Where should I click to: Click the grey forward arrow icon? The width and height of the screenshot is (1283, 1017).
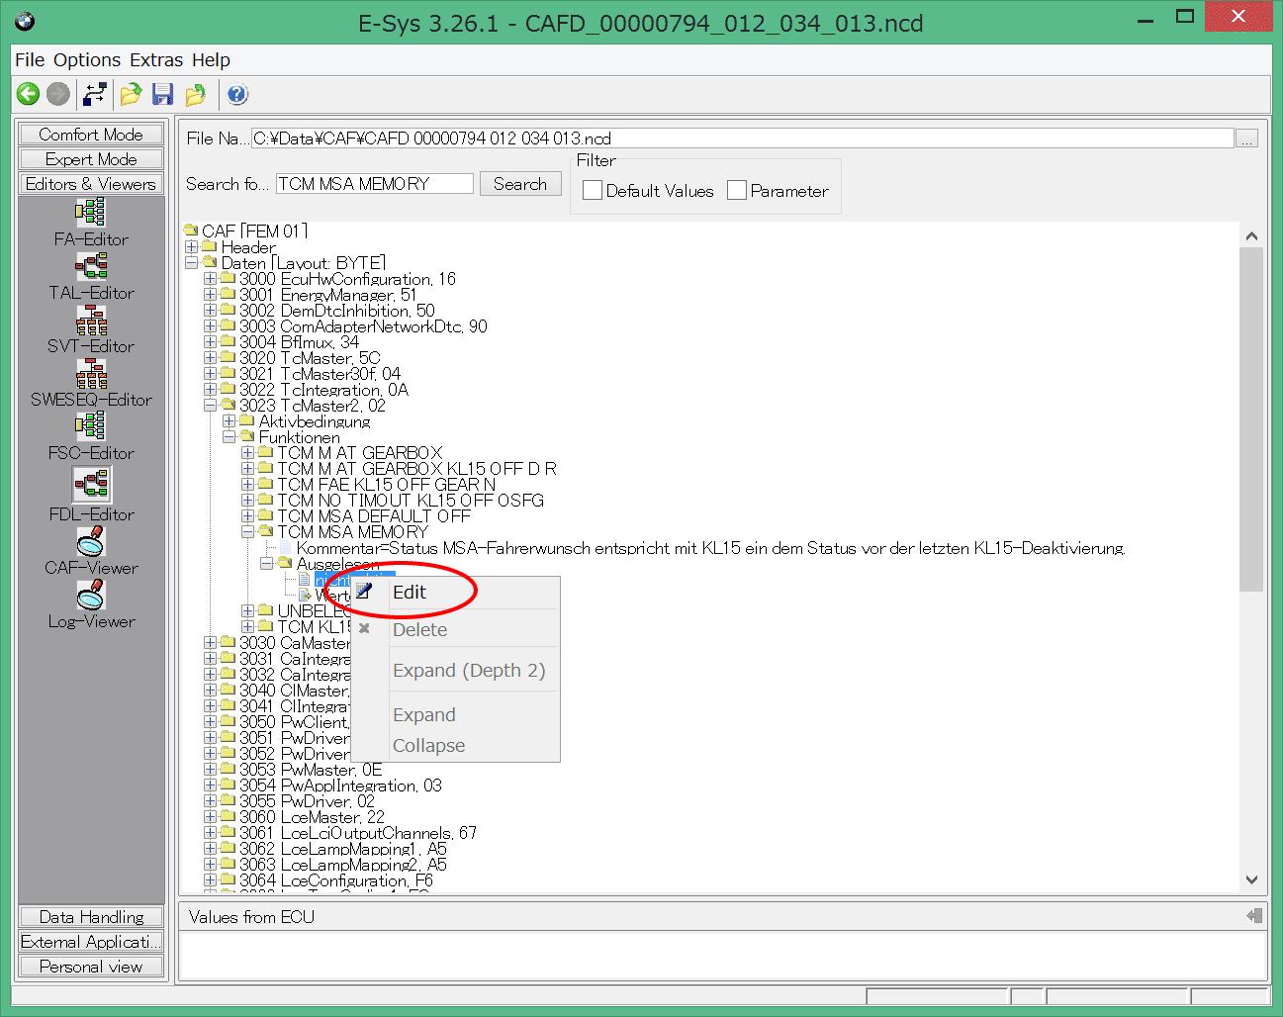(x=58, y=94)
